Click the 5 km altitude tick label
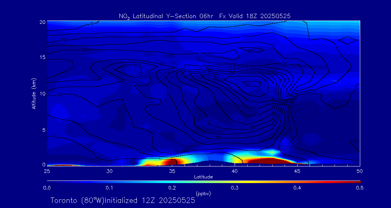391x208 pixels. click(43, 130)
